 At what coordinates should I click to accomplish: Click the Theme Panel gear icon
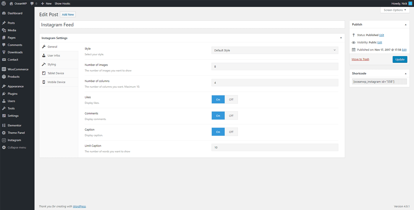[x=4, y=133]
